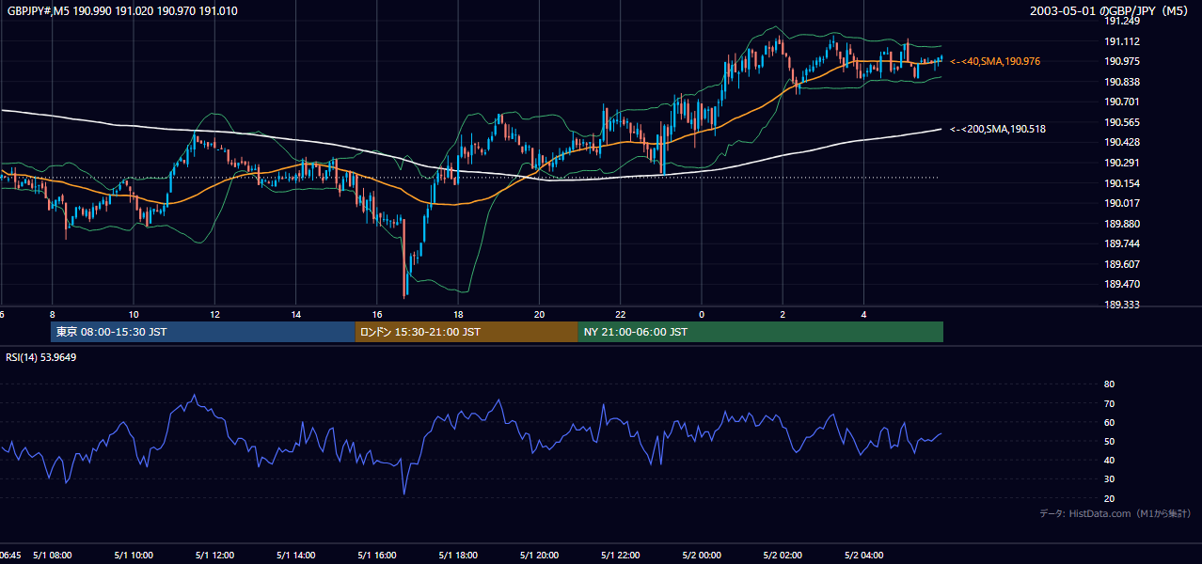Click hour tick 20 under price chart
Viewport: 1202px width, 564px height.
[539, 315]
